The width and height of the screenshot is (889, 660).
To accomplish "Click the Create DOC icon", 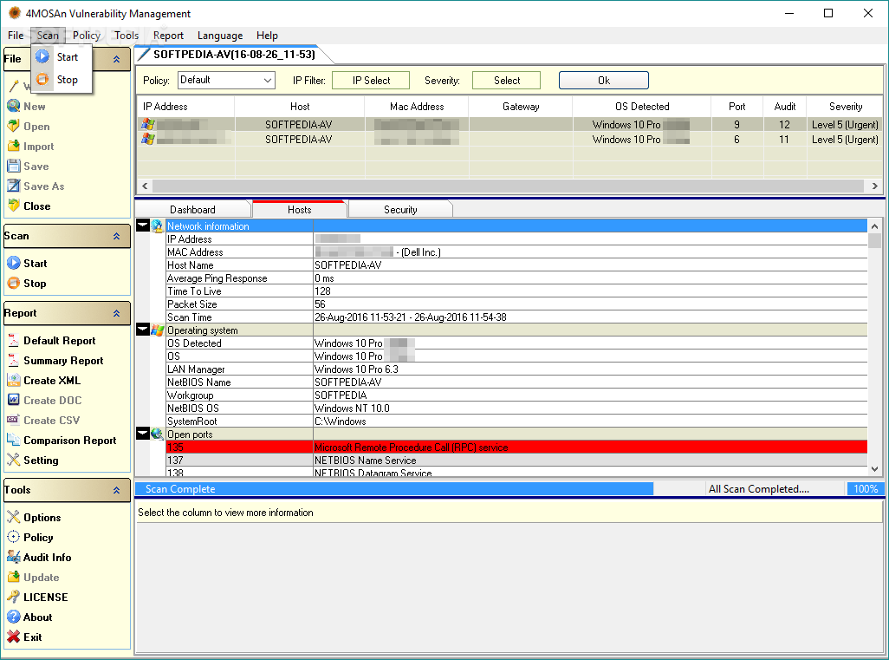I will (x=14, y=400).
